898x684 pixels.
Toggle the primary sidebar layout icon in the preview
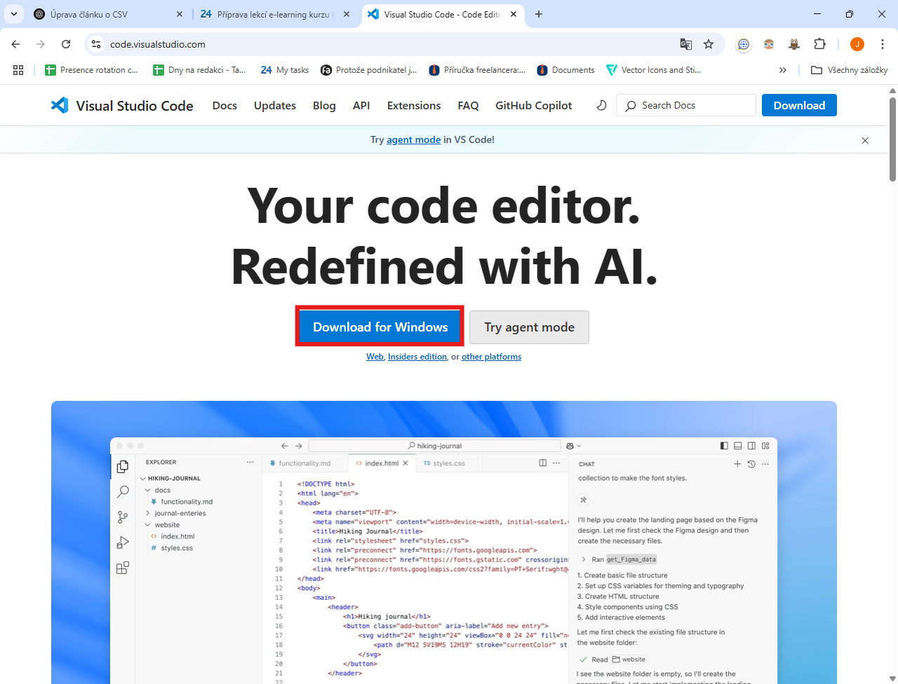[x=724, y=446]
